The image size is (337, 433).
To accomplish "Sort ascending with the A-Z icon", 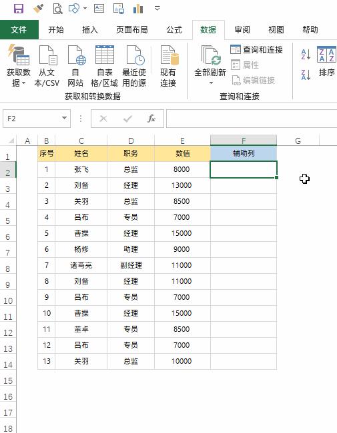I will pos(306,54).
